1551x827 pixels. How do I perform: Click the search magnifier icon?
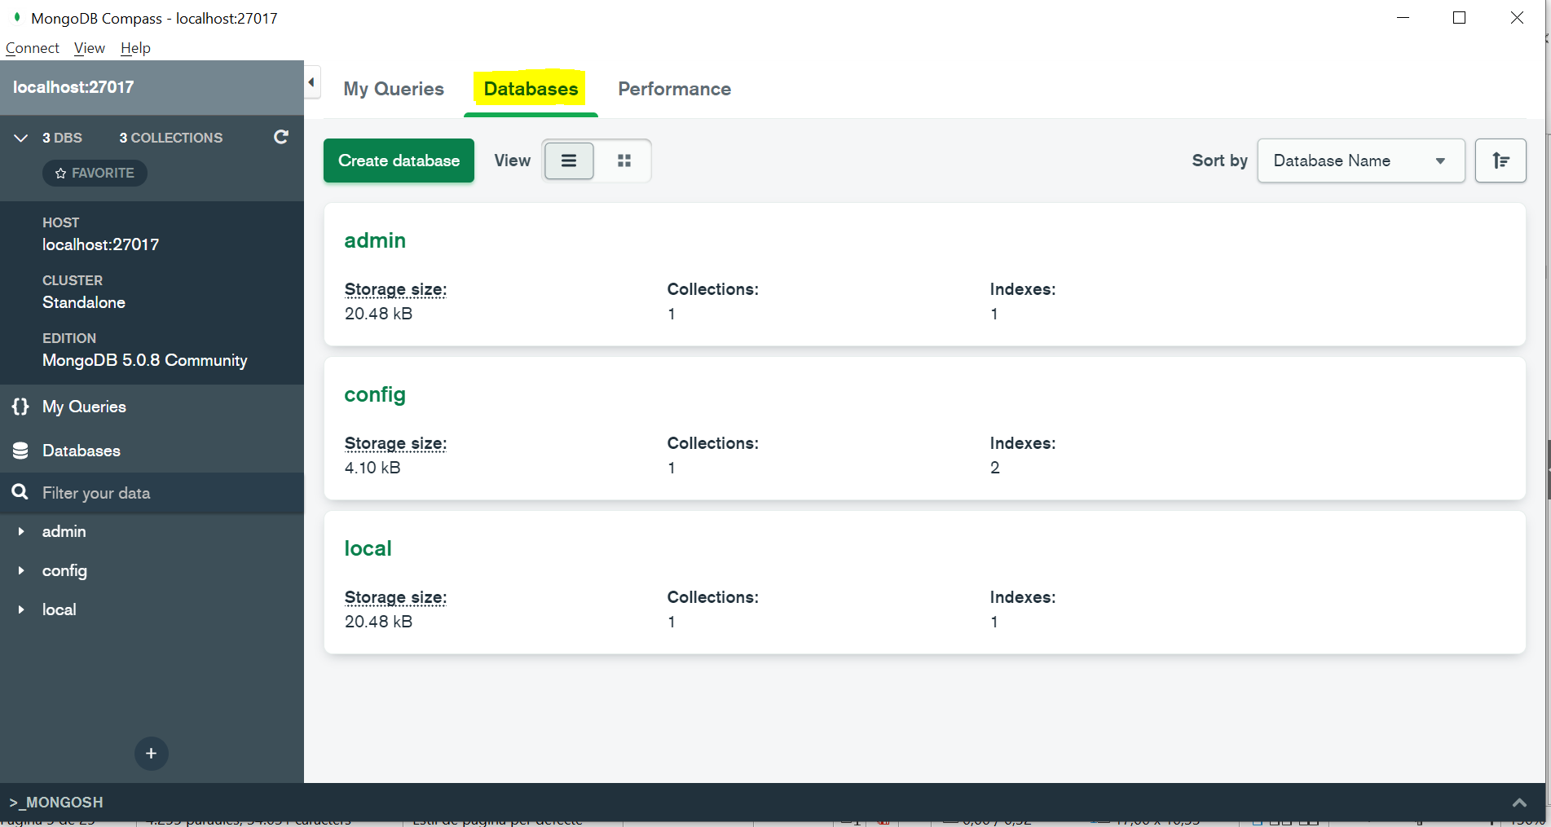[x=20, y=492]
